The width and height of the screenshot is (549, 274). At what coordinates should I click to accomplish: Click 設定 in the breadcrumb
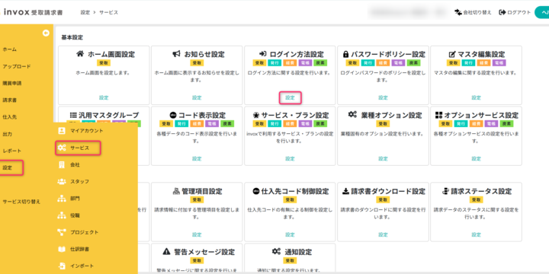(85, 13)
